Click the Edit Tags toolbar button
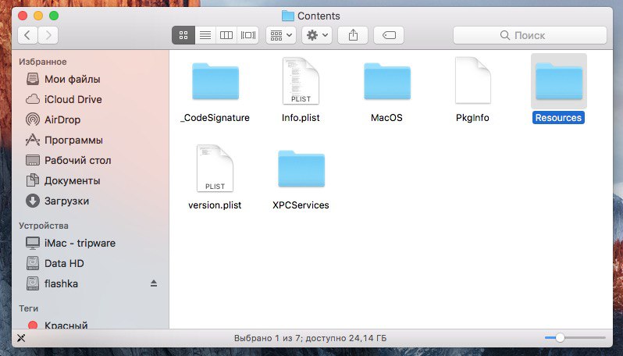 click(x=389, y=35)
